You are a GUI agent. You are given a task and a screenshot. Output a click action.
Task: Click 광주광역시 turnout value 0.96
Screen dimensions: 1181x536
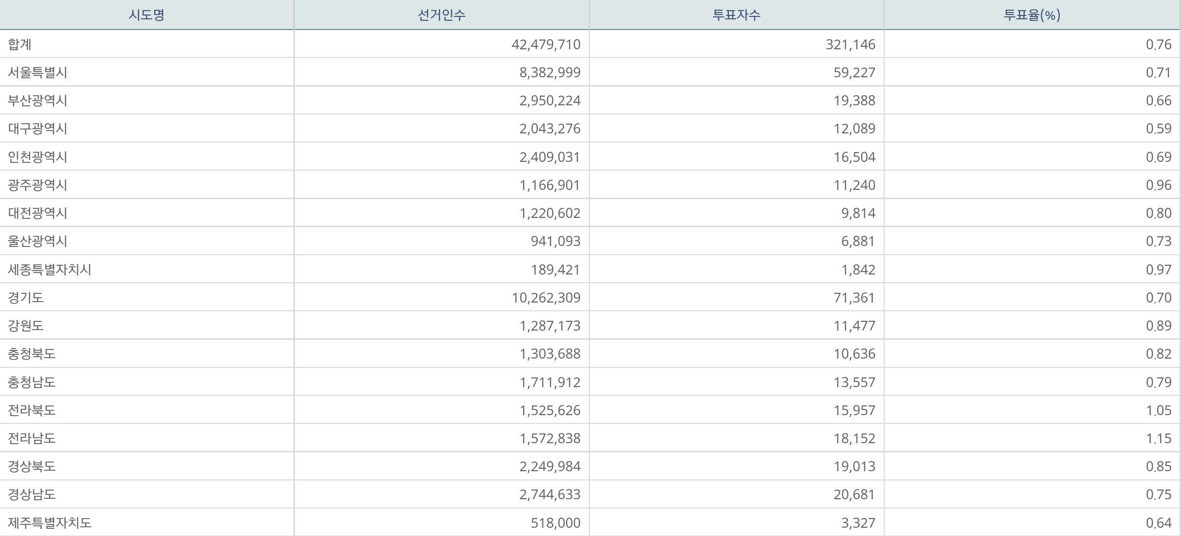coord(1158,185)
